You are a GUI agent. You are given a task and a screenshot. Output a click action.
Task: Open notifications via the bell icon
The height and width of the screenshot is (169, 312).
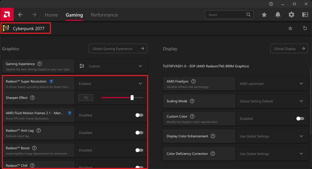[x=278, y=15]
